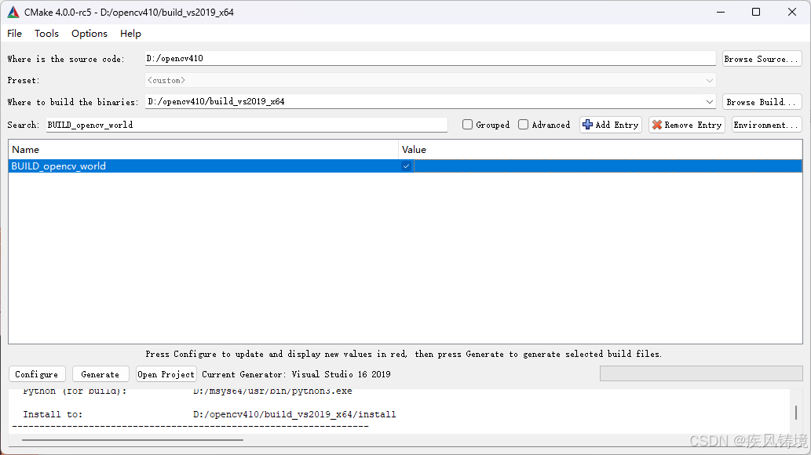Viewport: 811px width, 455px height.
Task: Click Browse Source button
Action: tap(762, 59)
